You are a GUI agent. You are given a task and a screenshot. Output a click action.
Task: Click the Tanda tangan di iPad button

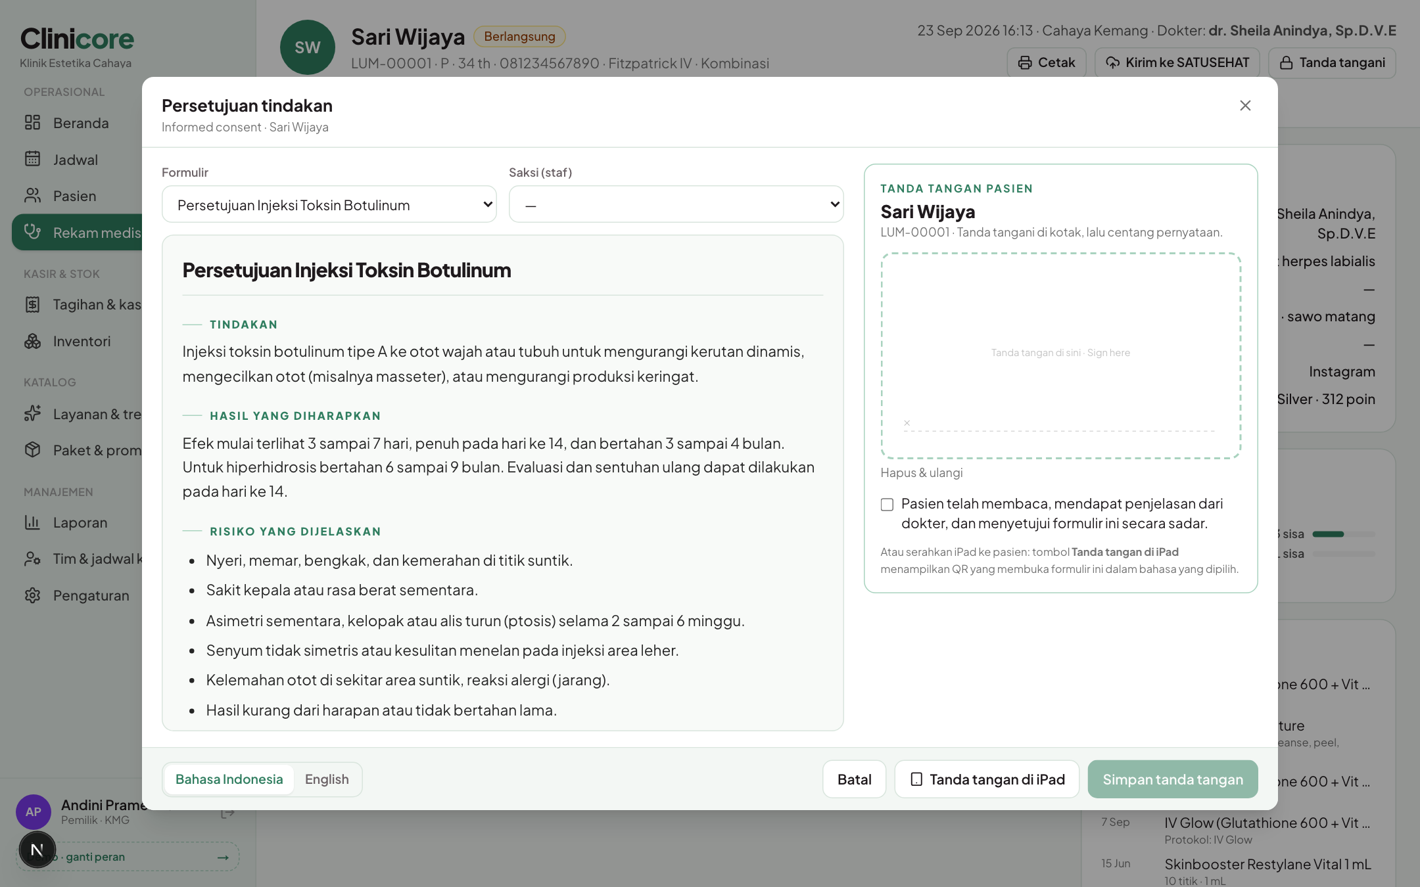pos(987,779)
